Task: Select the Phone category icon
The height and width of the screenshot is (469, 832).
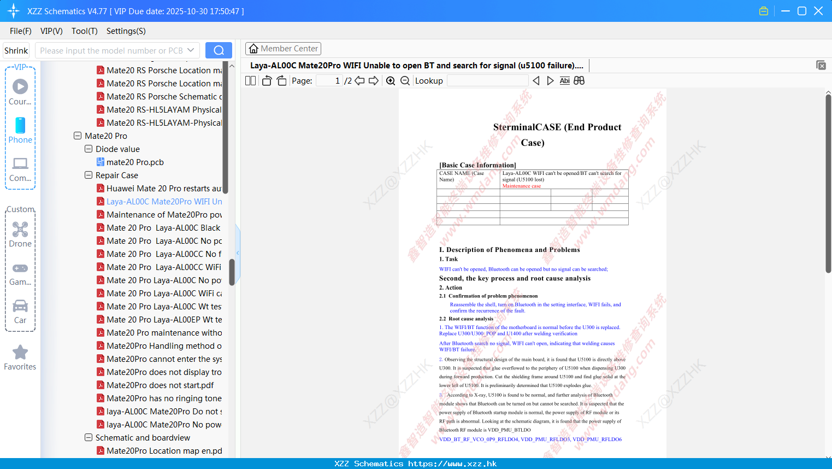Action: [20, 131]
